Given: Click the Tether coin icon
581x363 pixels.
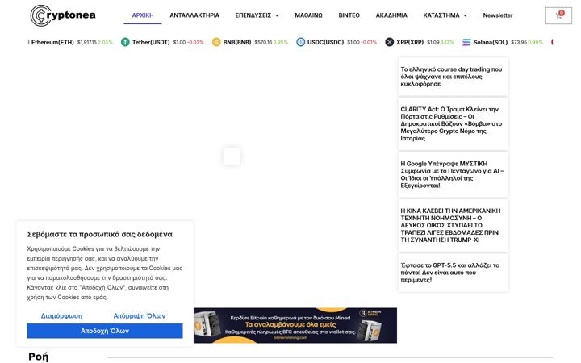Looking at the screenshot, I should 125,42.
